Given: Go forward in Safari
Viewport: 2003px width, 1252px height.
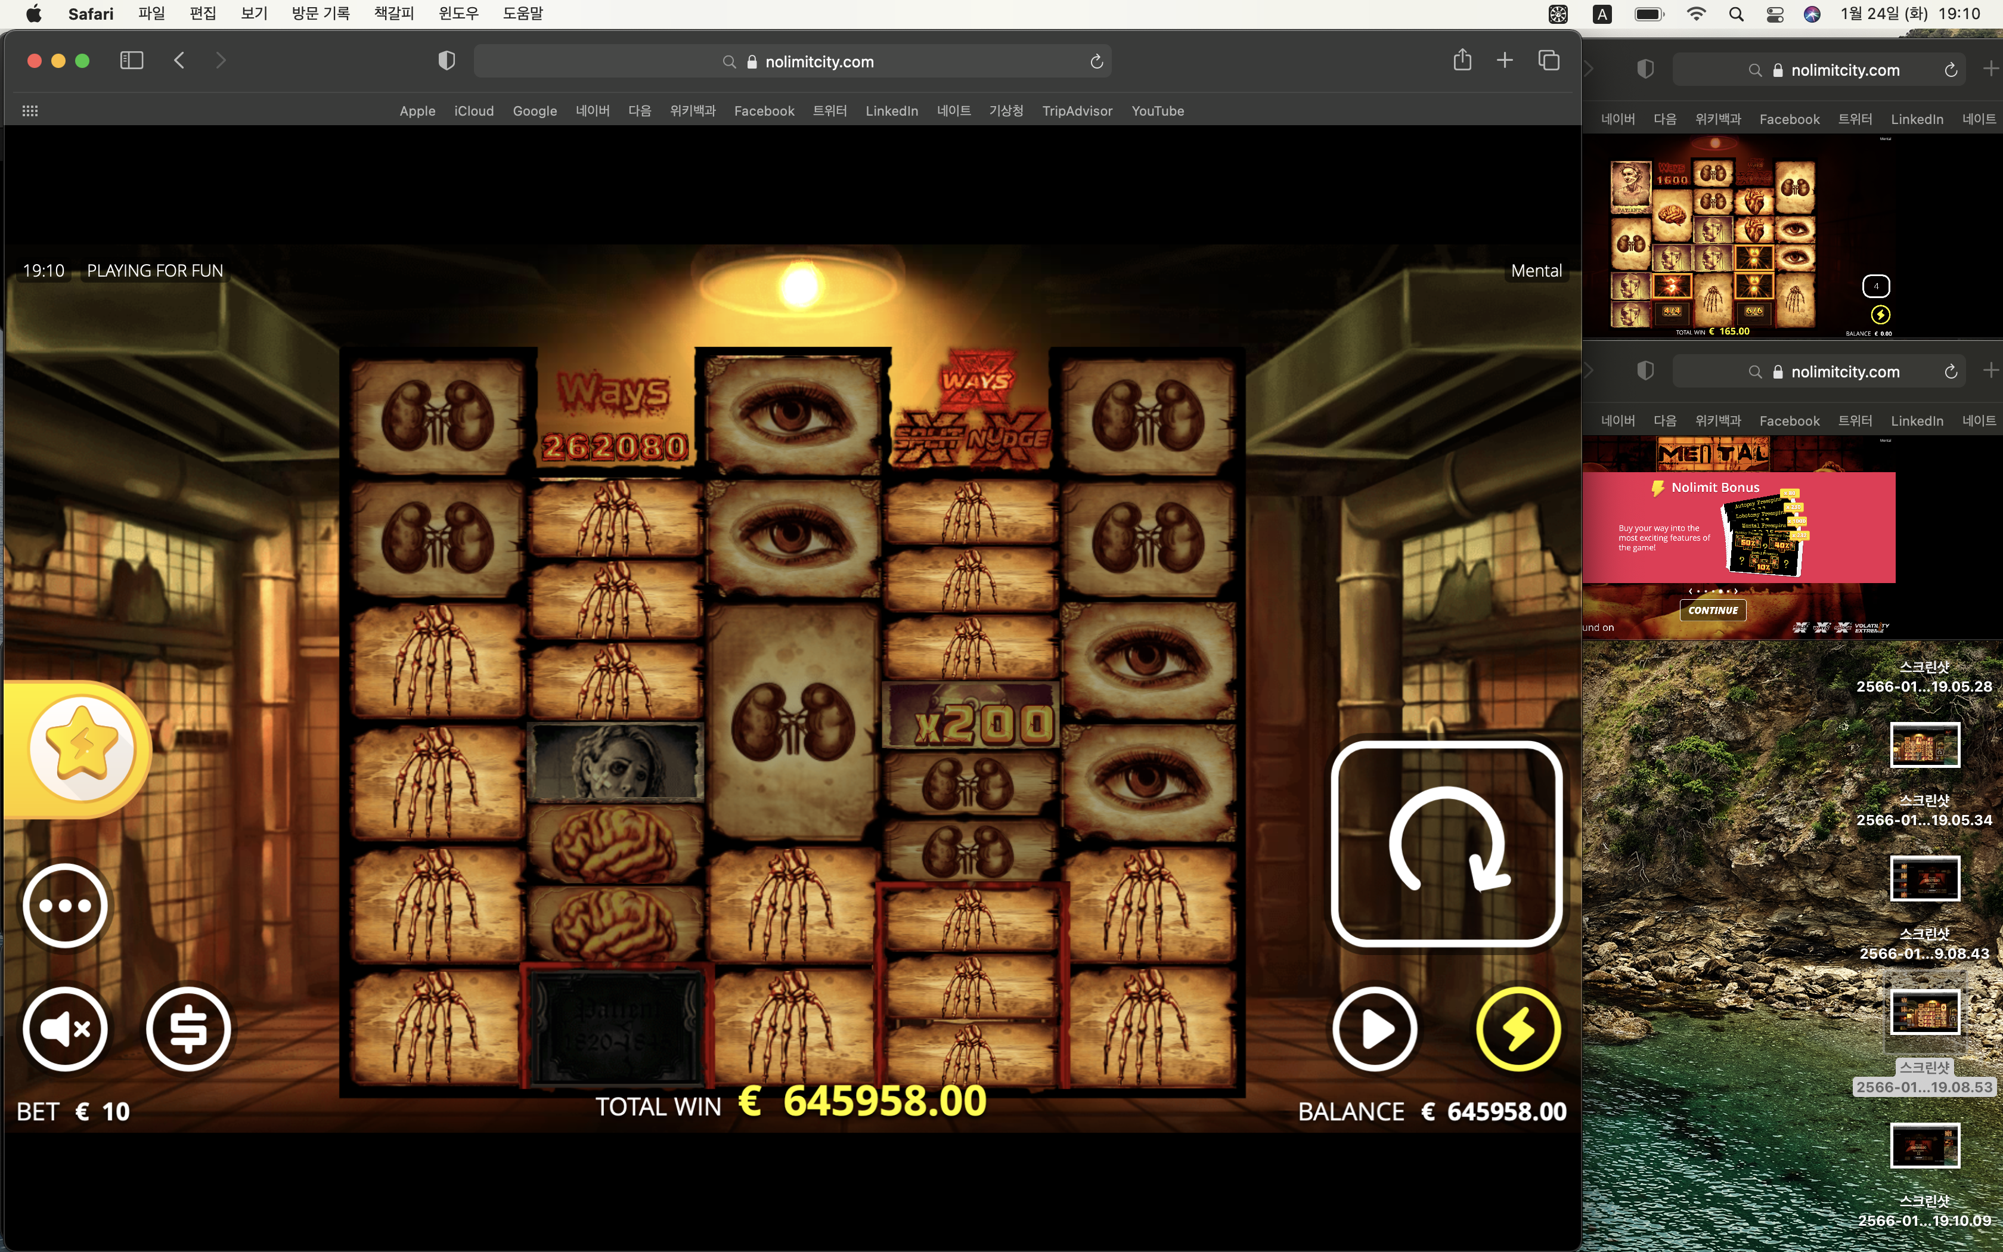Looking at the screenshot, I should [x=220, y=60].
